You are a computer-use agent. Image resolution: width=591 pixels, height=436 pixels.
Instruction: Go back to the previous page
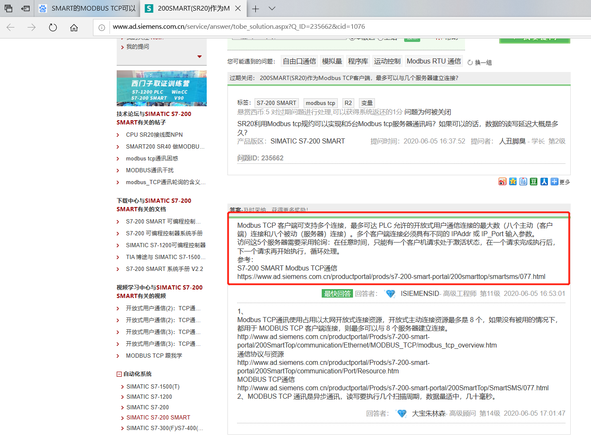[11, 28]
